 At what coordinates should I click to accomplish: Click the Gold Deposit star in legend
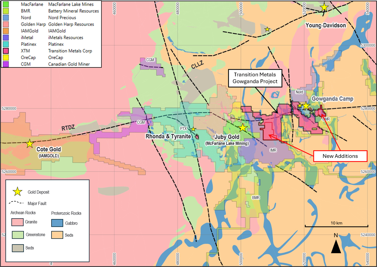click(x=17, y=192)
